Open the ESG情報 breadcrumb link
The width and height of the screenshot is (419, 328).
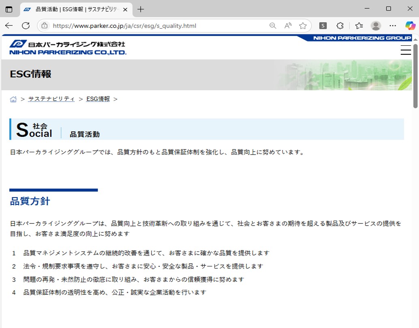pyautogui.click(x=98, y=99)
